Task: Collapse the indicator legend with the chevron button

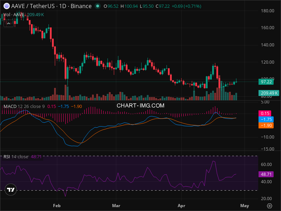Action: [x=8, y=24]
